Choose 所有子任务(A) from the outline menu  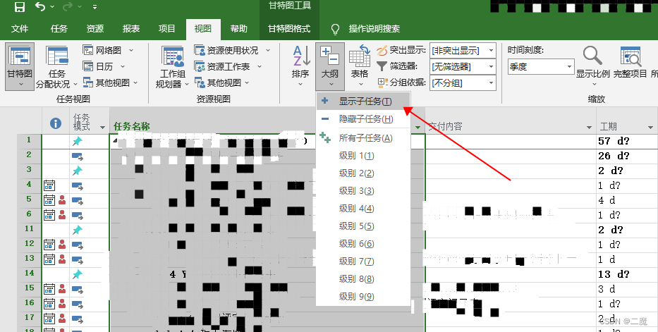[363, 138]
